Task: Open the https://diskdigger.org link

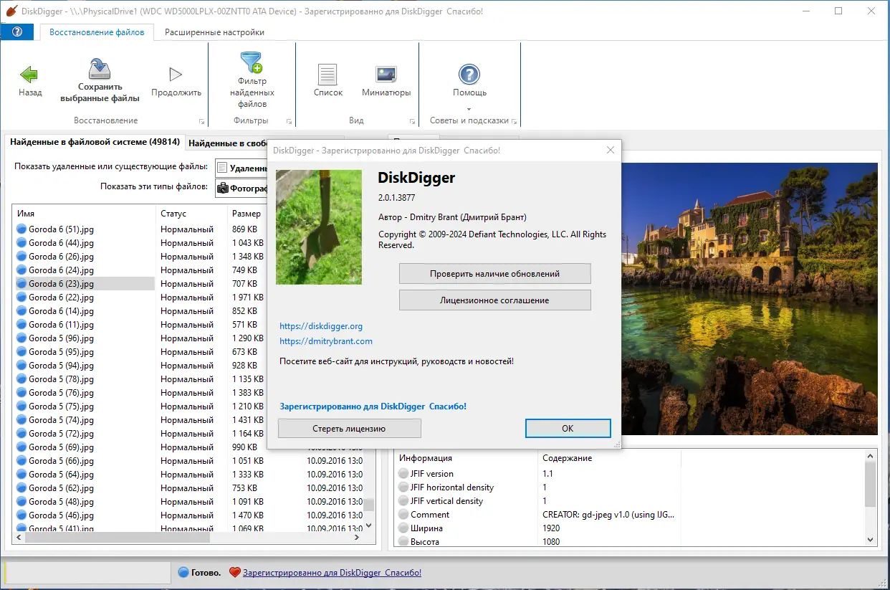Action: click(321, 326)
